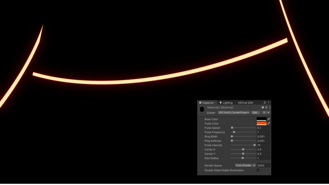
Task: Click the Render Queue value field showing 3000
Action: 263,165
